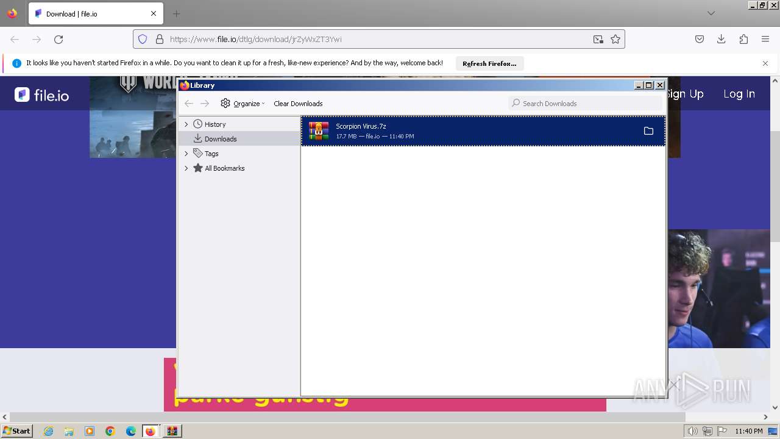Click the translate page icon in address bar
This screenshot has height=439, width=780.
pos(598,40)
